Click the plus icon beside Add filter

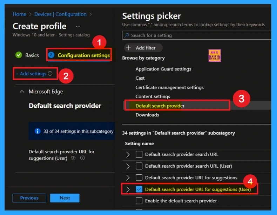tap(129, 48)
